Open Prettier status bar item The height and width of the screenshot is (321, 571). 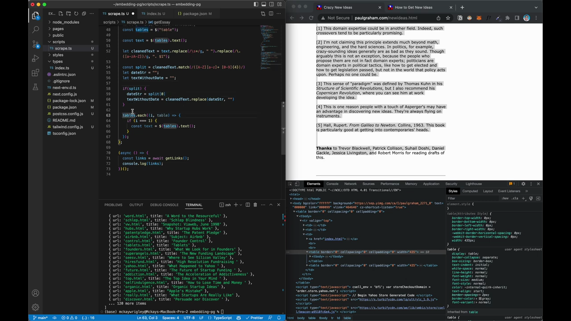pyautogui.click(x=254, y=318)
